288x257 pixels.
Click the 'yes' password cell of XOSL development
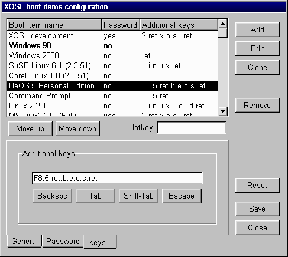click(x=109, y=36)
